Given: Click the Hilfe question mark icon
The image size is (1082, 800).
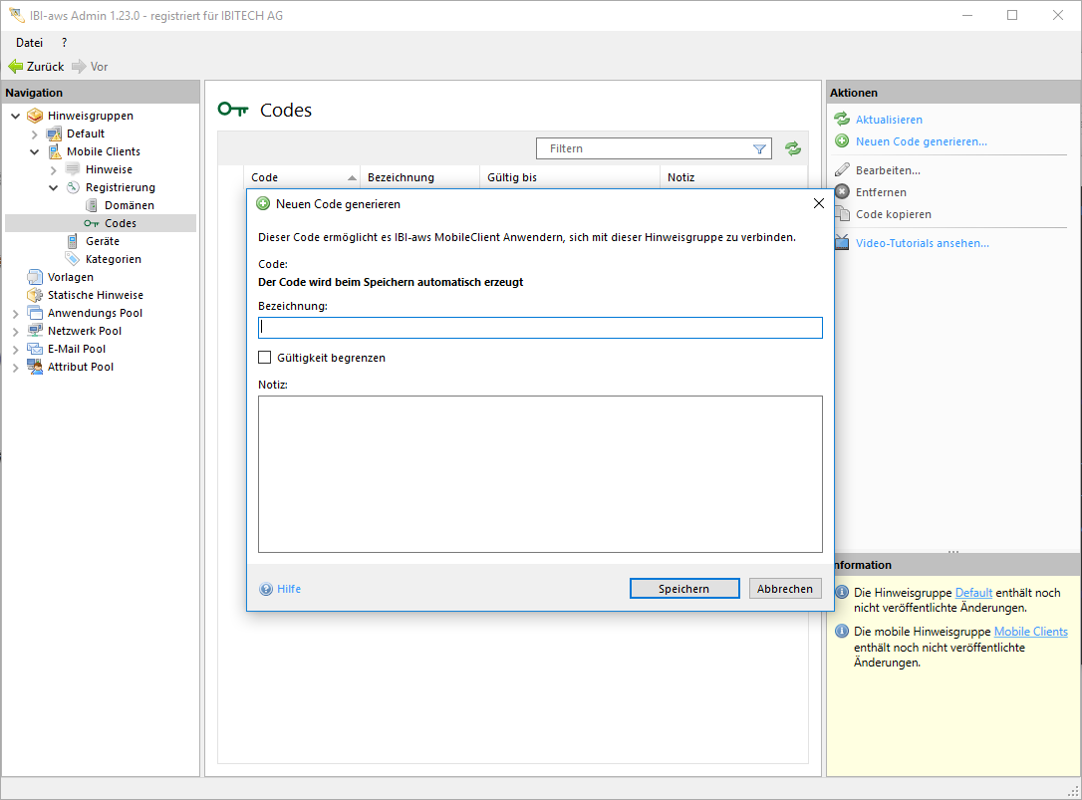Looking at the screenshot, I should click(266, 589).
